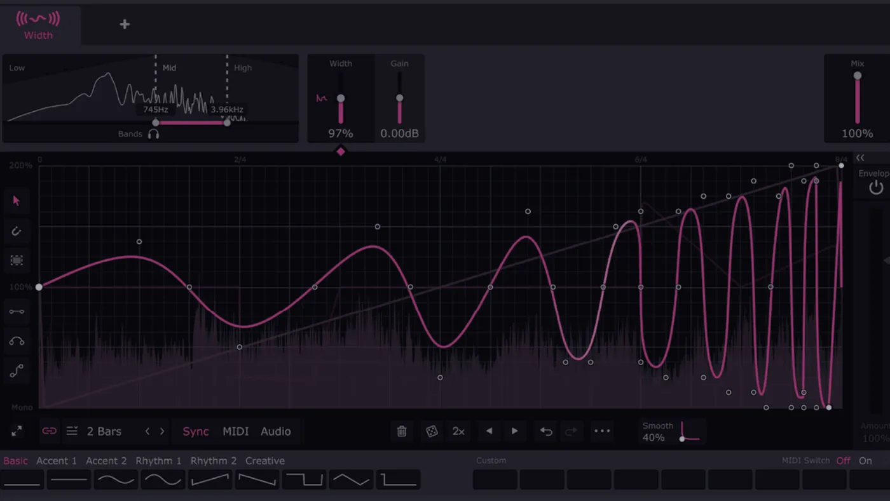
Task: Open the Accent 1 preset category
Action: click(57, 460)
